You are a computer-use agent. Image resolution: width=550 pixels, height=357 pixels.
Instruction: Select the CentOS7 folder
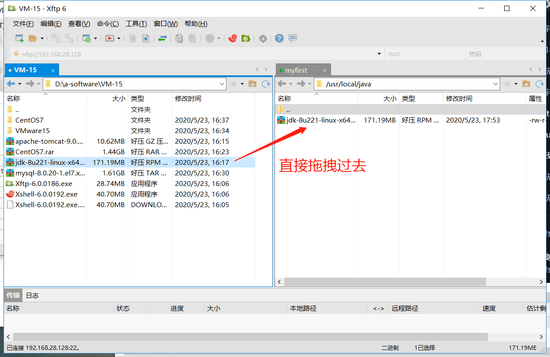coord(130,120)
